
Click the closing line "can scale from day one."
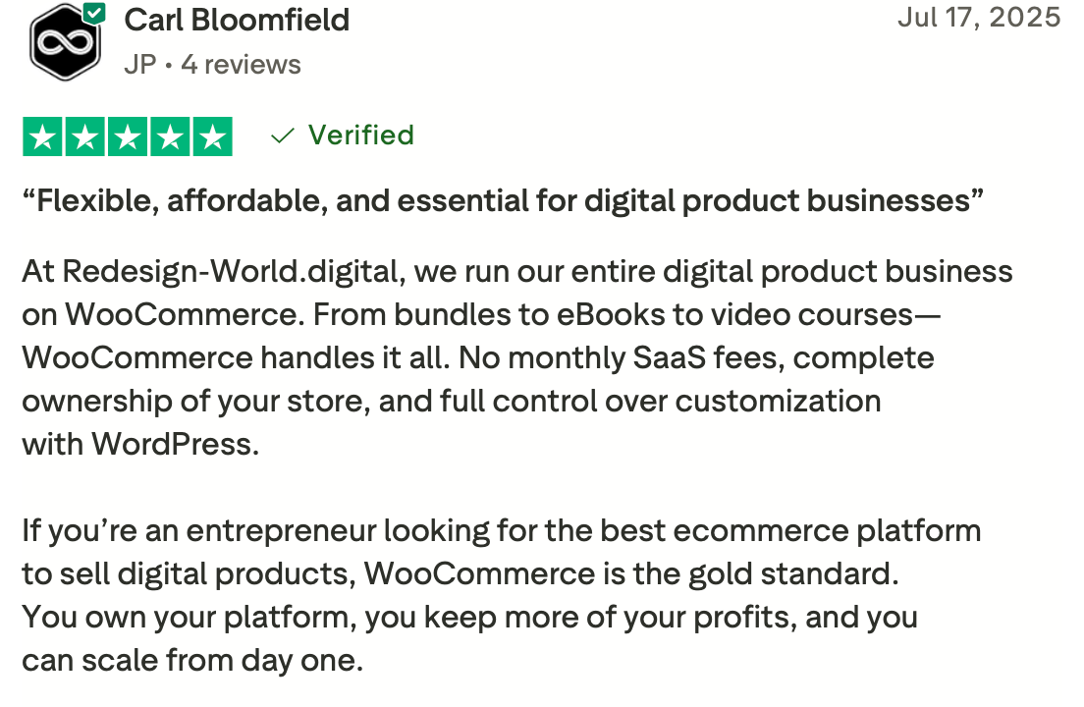point(192,660)
